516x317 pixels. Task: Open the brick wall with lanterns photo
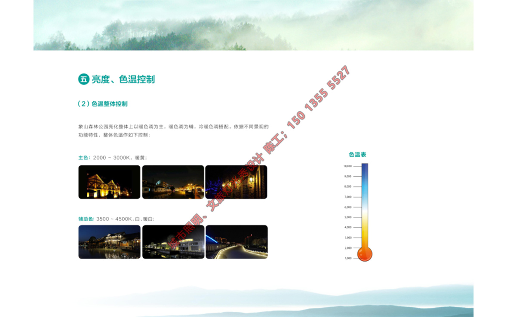(x=236, y=182)
